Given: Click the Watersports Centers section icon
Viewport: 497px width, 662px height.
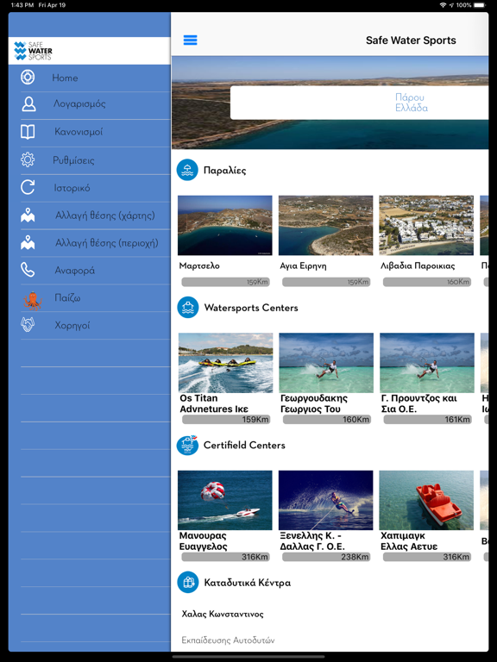Looking at the screenshot, I should 187,307.
